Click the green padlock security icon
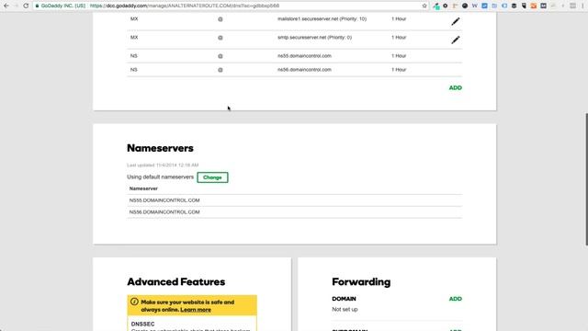Screen dimensions: 588x331 point(37,6)
